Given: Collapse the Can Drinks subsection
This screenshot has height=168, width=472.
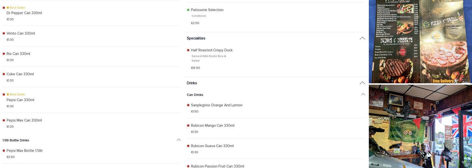Looking at the screenshot, I should [x=363, y=94].
